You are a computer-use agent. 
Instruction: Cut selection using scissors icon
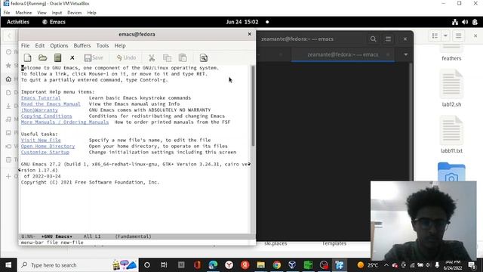152,57
